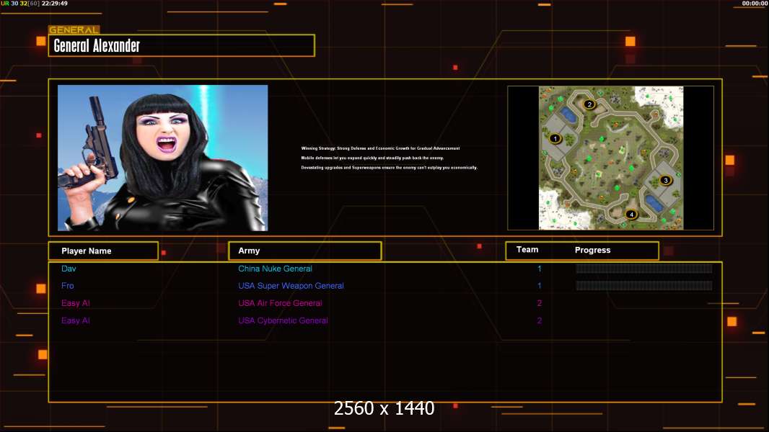Click Dav's loading progress bar
This screenshot has width=769, height=432.
[x=643, y=269]
